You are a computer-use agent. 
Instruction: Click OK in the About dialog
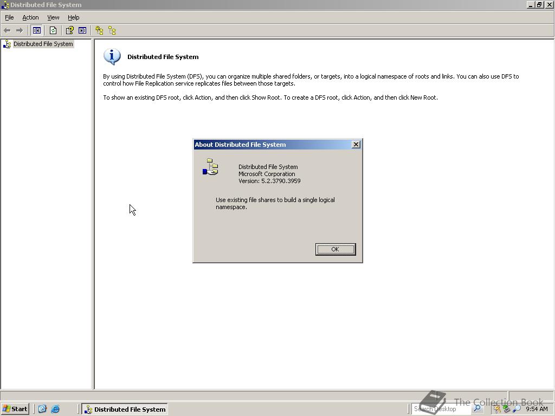[335, 249]
